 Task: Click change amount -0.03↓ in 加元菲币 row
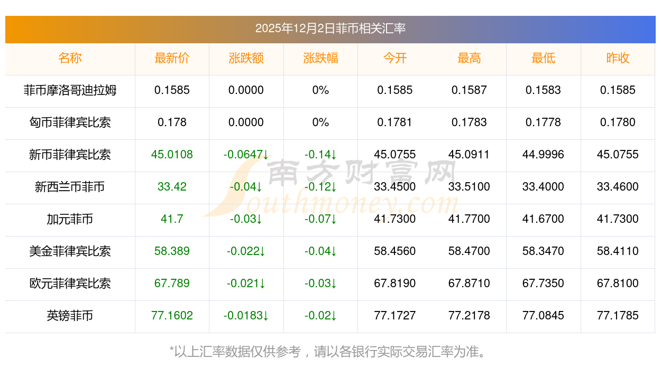(246, 219)
